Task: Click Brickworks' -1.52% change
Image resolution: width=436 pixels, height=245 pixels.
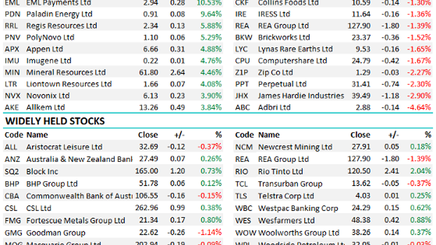Action: [420, 38]
